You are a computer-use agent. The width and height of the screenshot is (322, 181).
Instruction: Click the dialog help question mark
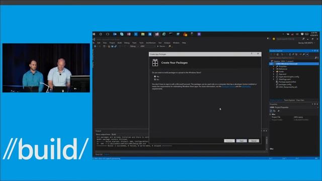pos(252,54)
